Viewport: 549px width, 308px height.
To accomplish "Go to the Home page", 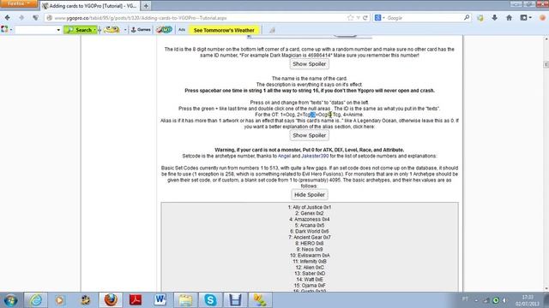I will pyautogui.click(x=509, y=18).
